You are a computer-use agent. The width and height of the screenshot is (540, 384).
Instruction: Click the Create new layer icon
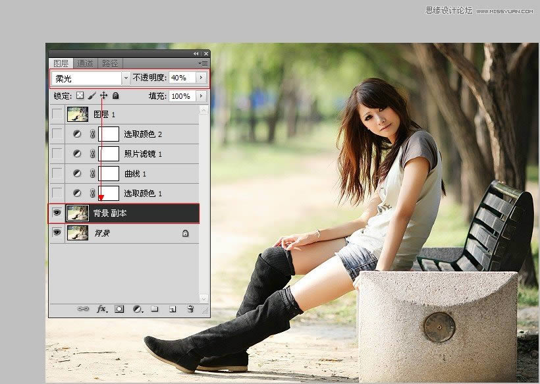[173, 308]
